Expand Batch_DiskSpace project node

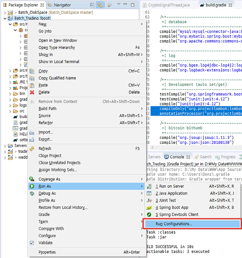(5, 12)
